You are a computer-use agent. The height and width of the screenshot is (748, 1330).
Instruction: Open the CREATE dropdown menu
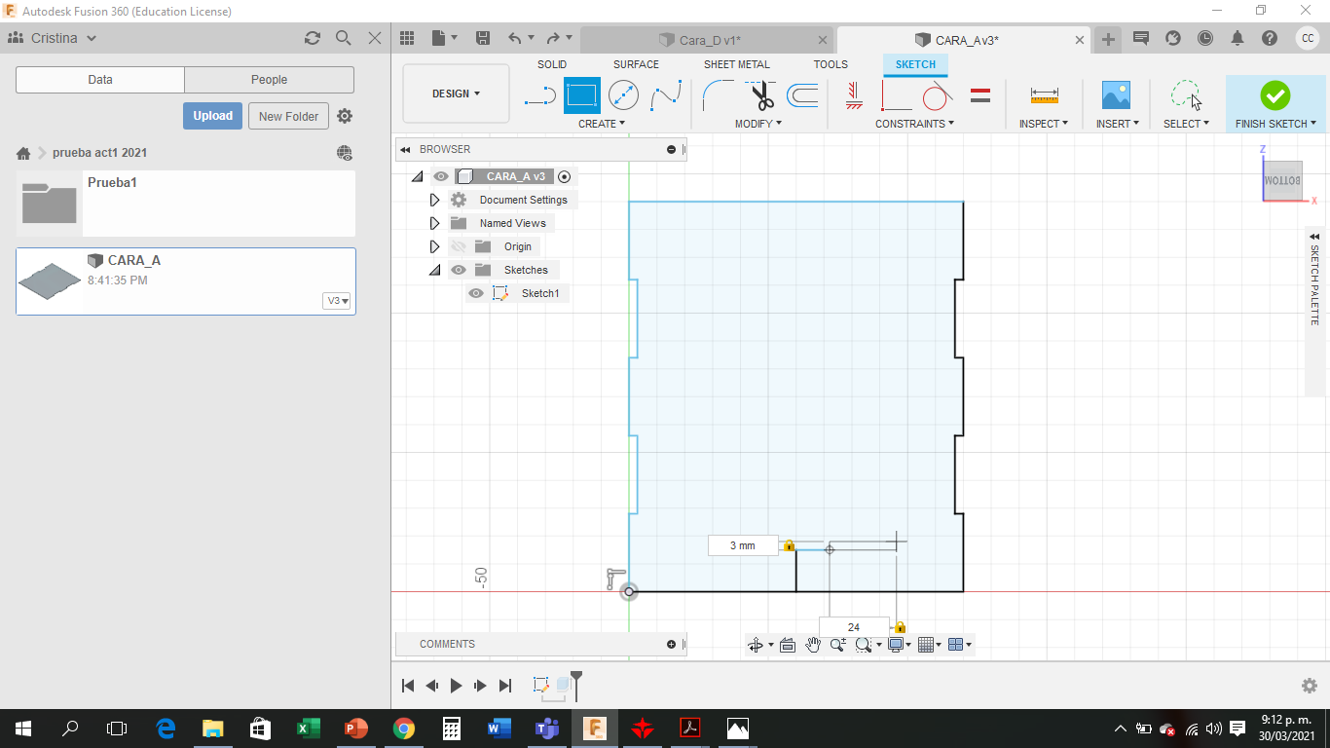pyautogui.click(x=602, y=124)
